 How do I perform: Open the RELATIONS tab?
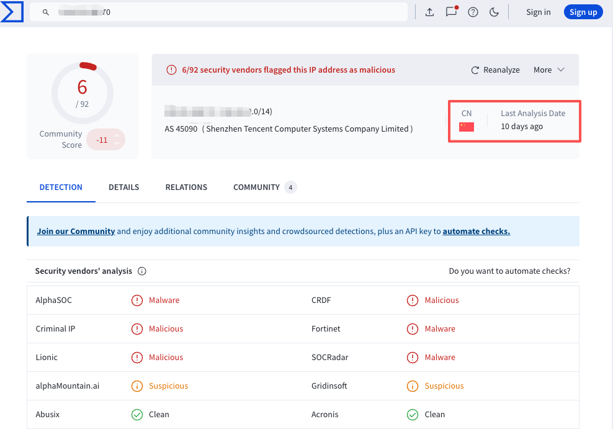click(x=186, y=187)
